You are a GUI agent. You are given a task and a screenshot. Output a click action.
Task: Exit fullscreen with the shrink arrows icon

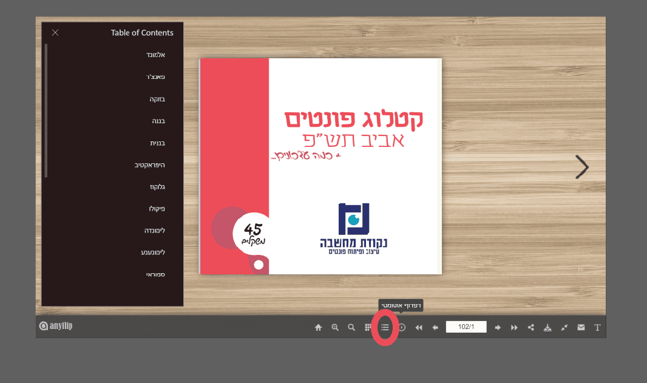[x=564, y=327]
